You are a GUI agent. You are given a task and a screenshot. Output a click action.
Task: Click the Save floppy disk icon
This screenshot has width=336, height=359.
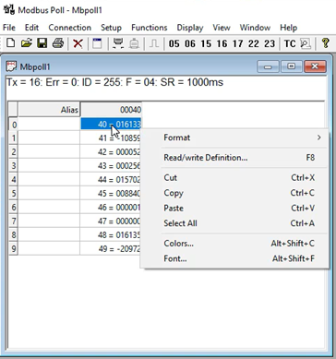(x=42, y=43)
